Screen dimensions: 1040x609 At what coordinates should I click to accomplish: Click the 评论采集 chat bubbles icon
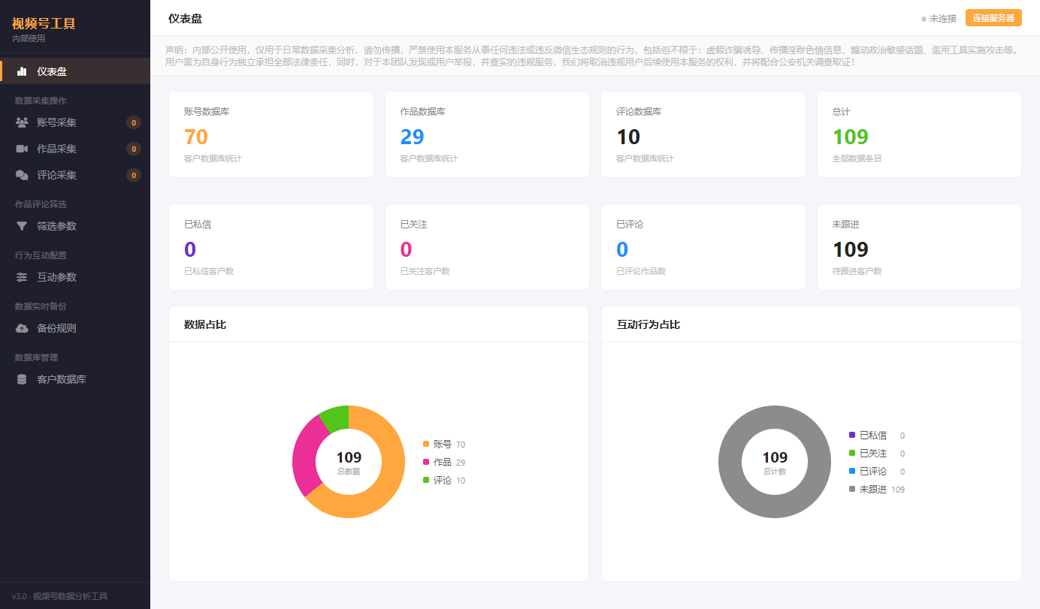22,175
